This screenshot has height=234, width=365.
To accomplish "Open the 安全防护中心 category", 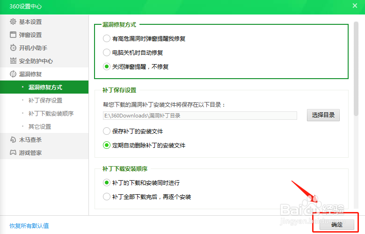I will point(44,61).
